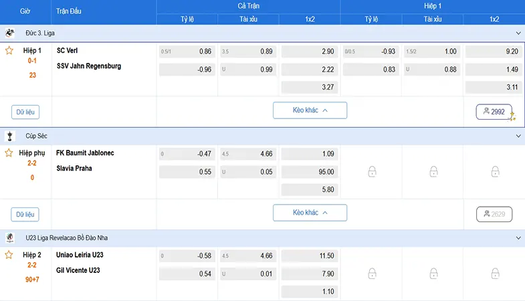Pick SC Verl win odds 2.90

coord(310,52)
